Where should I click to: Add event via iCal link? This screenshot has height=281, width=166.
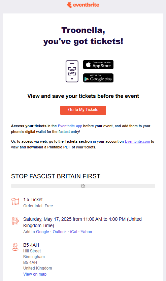73,232
